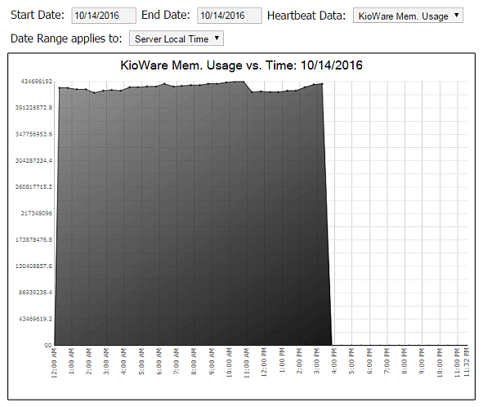Viewport: 483px width, 407px height.
Task: Click the 4:00 AM x-axis label
Action: [x=124, y=361]
